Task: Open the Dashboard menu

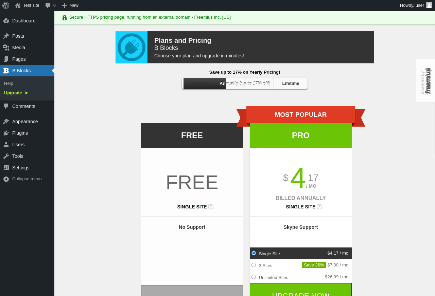Action: [27, 21]
